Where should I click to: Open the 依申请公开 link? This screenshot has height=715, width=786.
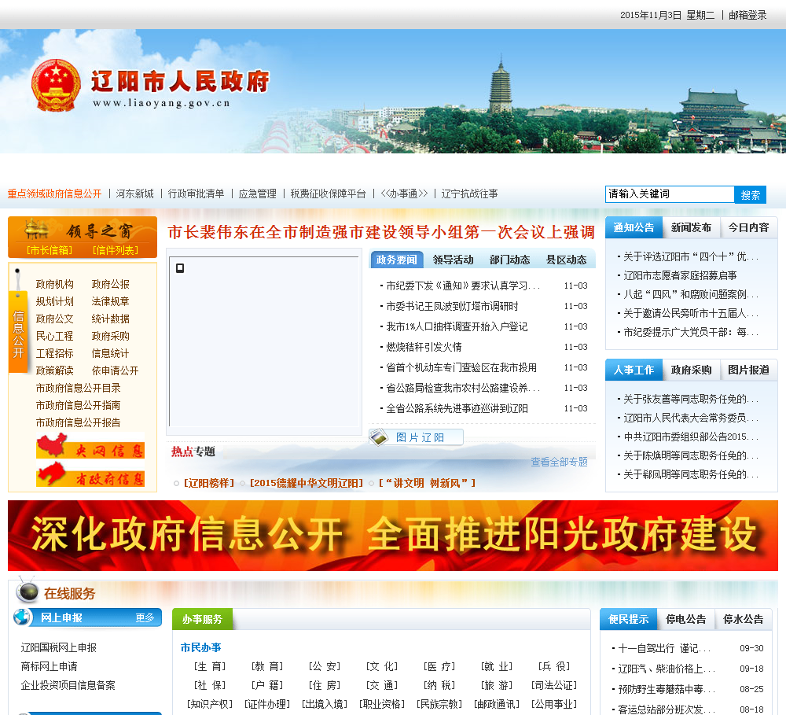[x=115, y=370]
